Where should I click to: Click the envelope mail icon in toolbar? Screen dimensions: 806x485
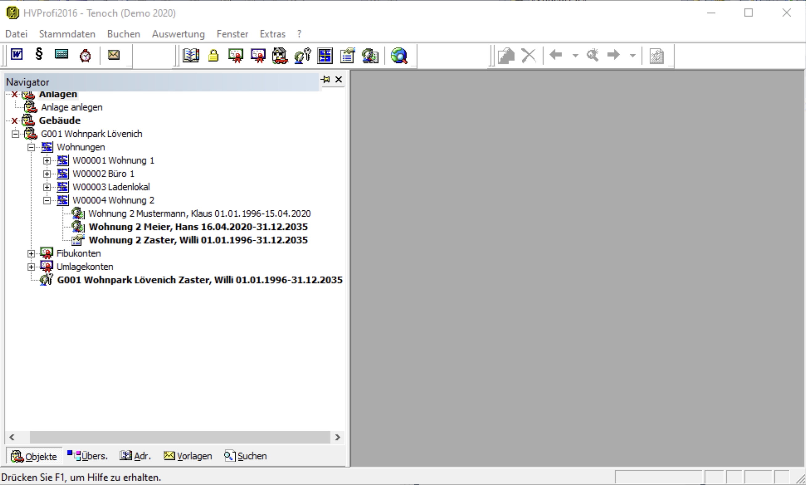click(x=114, y=55)
